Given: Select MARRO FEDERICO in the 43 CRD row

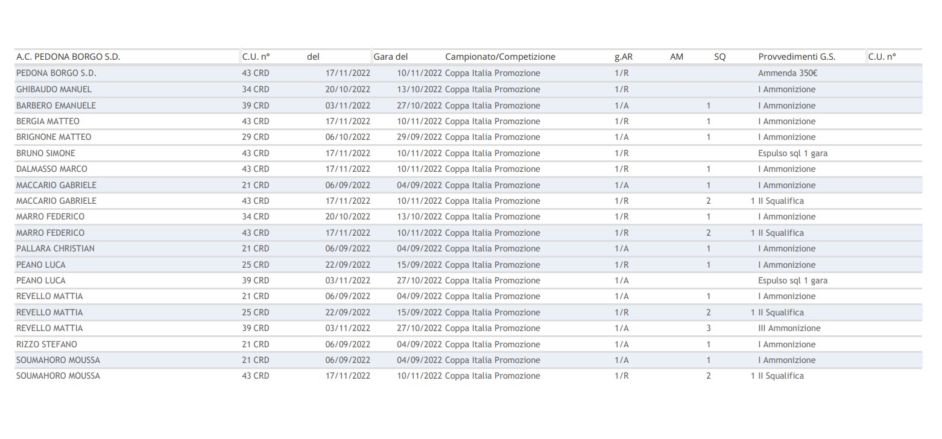Looking at the screenshot, I should click(x=50, y=233).
